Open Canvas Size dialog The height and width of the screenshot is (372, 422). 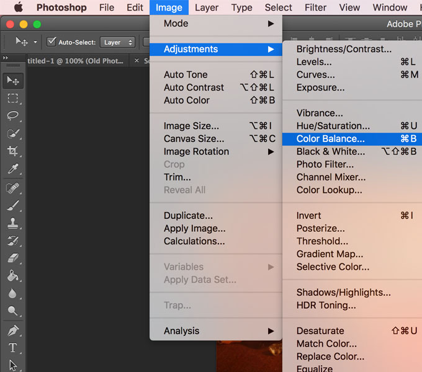coord(216,139)
